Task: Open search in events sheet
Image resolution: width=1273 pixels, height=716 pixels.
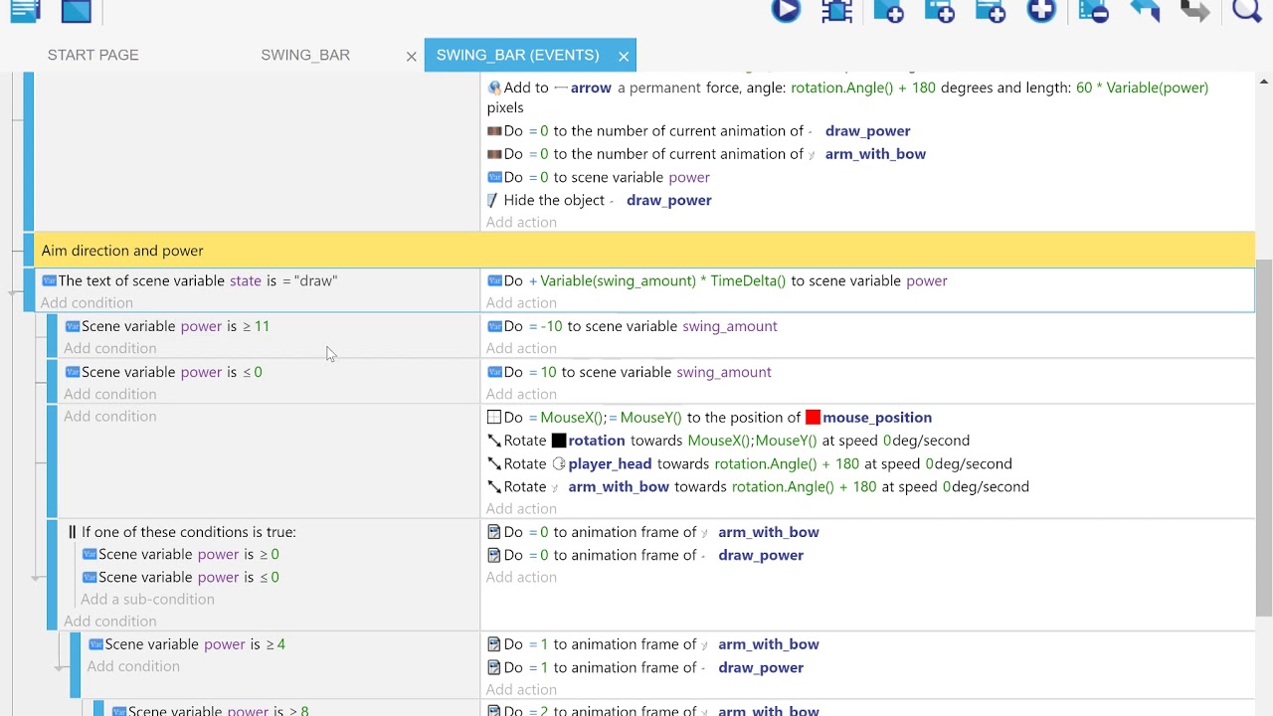Action: (x=1246, y=11)
